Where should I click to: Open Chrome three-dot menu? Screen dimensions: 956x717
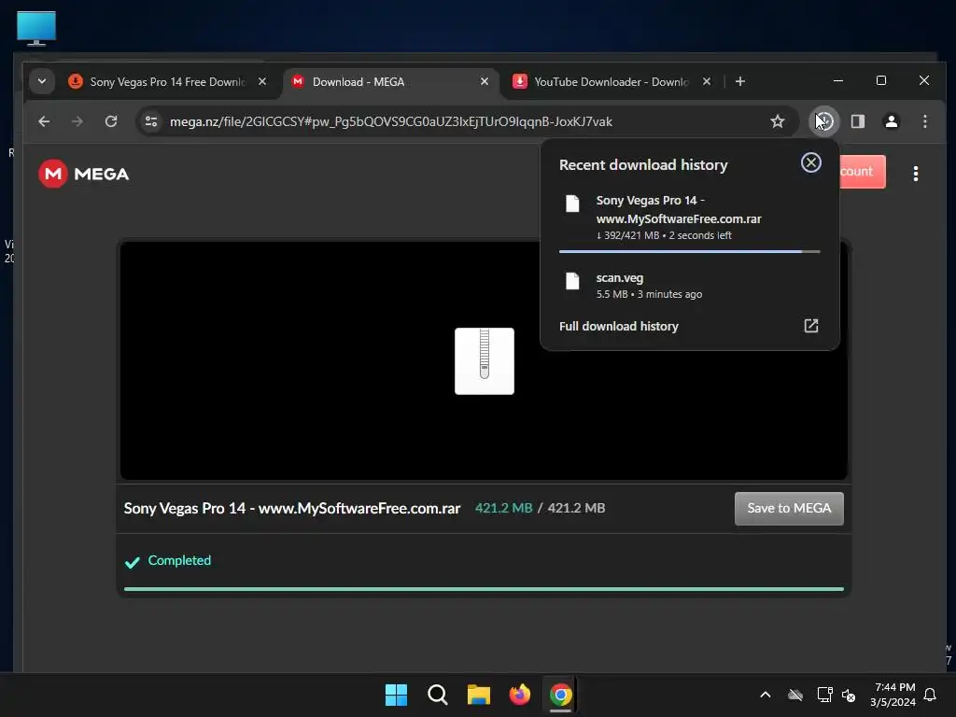pyautogui.click(x=925, y=121)
